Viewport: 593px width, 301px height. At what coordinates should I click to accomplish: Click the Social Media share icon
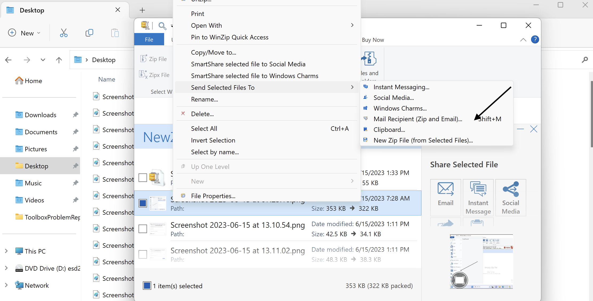coord(511,197)
